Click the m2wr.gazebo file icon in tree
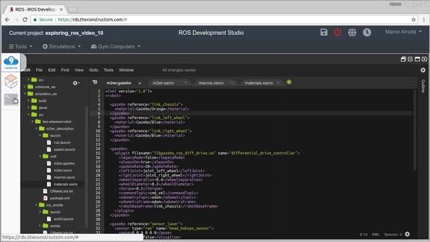 [x=49, y=163]
